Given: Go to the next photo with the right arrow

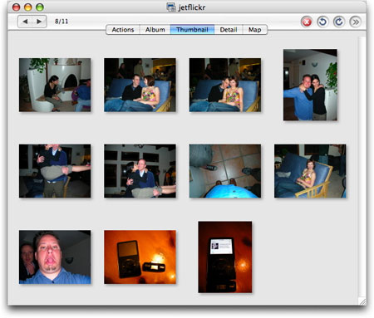Looking at the screenshot, I should pyautogui.click(x=39, y=22).
